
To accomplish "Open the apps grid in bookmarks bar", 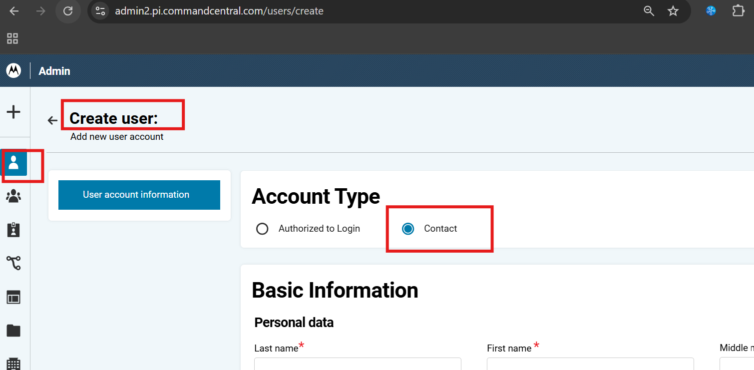I will coord(12,38).
